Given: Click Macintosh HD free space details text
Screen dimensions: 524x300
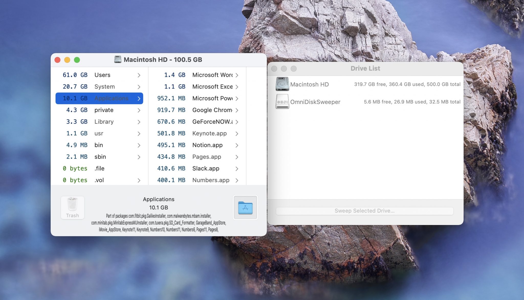Looking at the screenshot, I should point(407,84).
